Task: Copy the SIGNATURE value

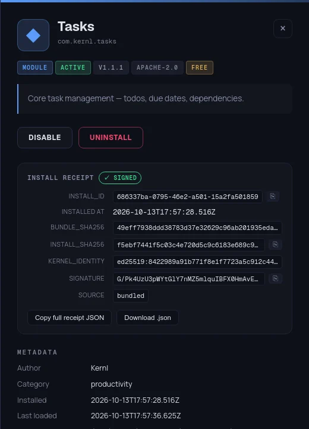Action: [275, 278]
